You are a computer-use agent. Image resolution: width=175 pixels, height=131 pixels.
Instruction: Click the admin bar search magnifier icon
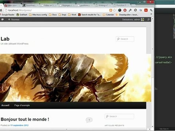click(x=148, y=19)
